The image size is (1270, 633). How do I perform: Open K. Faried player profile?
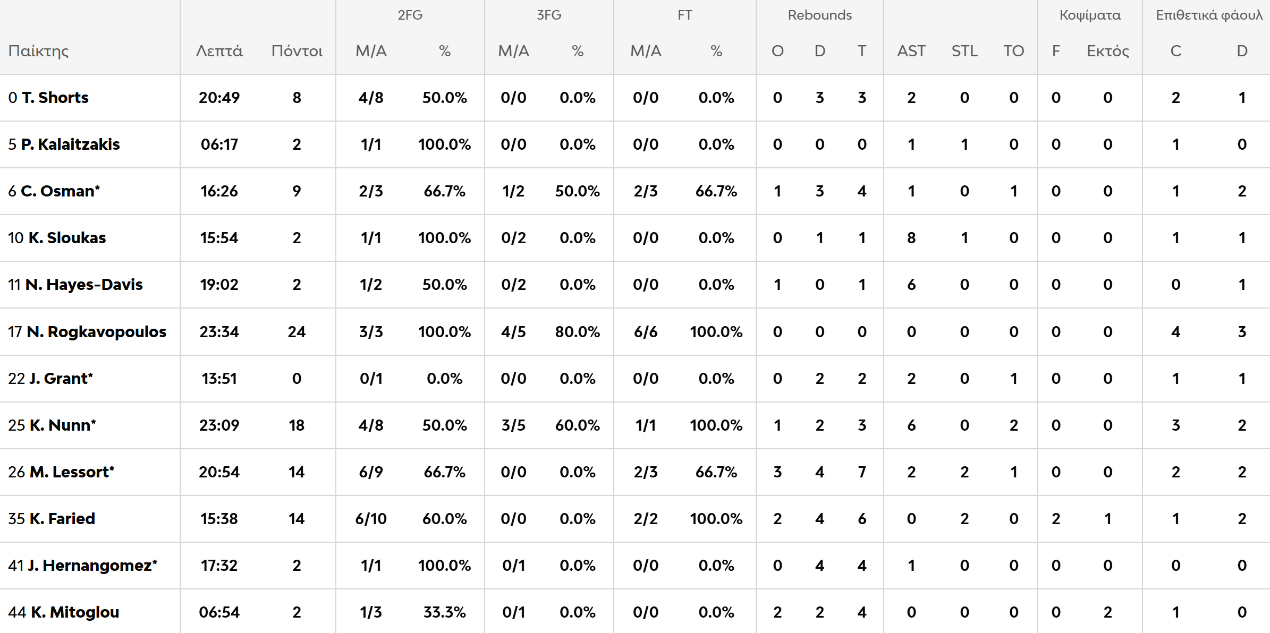click(62, 519)
